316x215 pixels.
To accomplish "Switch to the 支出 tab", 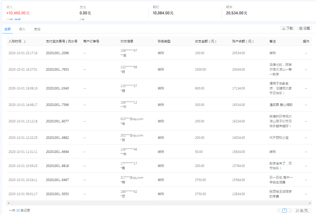I will click(x=37, y=29).
